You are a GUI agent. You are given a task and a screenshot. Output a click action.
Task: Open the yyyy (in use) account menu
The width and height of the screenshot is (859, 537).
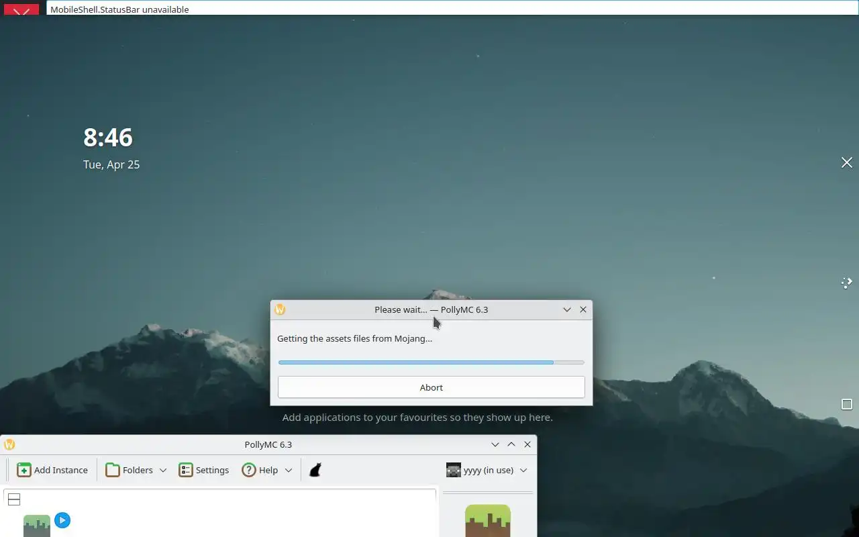[x=487, y=470]
